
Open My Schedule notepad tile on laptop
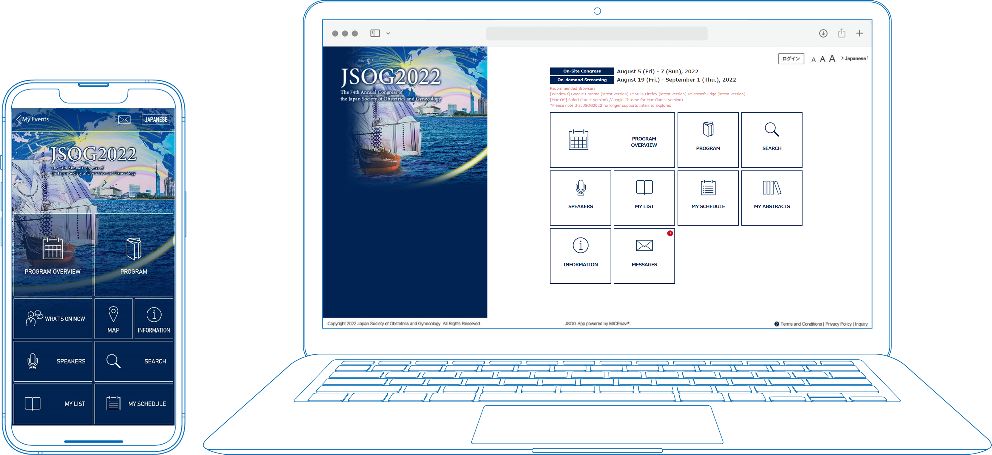(708, 198)
